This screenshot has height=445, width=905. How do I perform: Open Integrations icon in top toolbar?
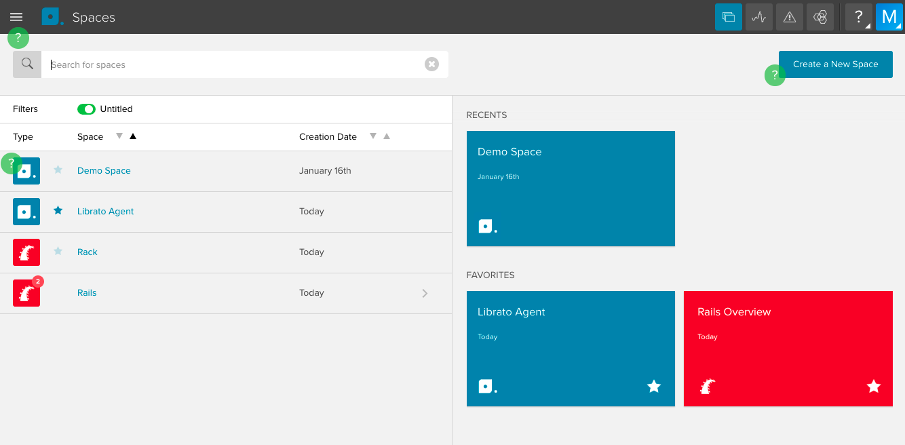pyautogui.click(x=820, y=17)
